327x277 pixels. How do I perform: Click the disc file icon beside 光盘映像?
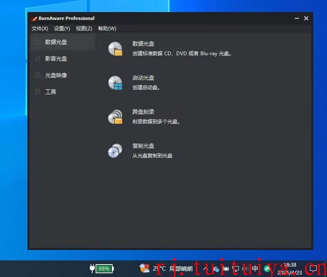click(x=37, y=75)
